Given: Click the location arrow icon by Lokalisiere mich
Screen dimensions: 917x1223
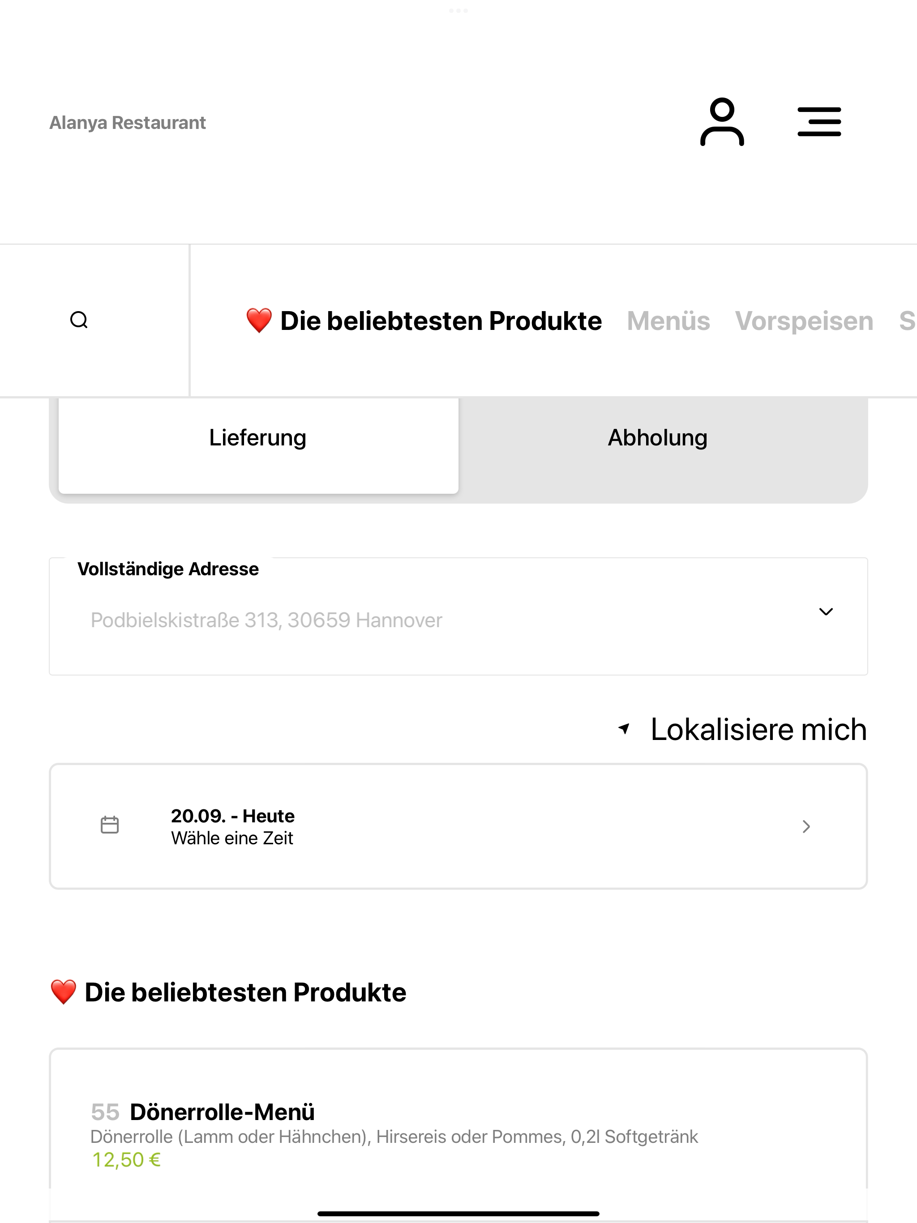Looking at the screenshot, I should coord(625,729).
